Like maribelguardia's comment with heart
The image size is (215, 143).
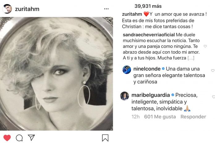[213, 97]
